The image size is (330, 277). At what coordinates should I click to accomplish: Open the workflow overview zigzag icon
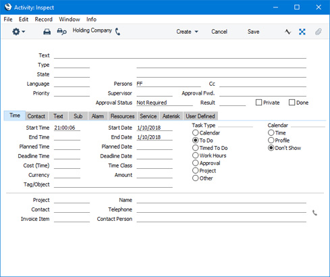[287, 32]
